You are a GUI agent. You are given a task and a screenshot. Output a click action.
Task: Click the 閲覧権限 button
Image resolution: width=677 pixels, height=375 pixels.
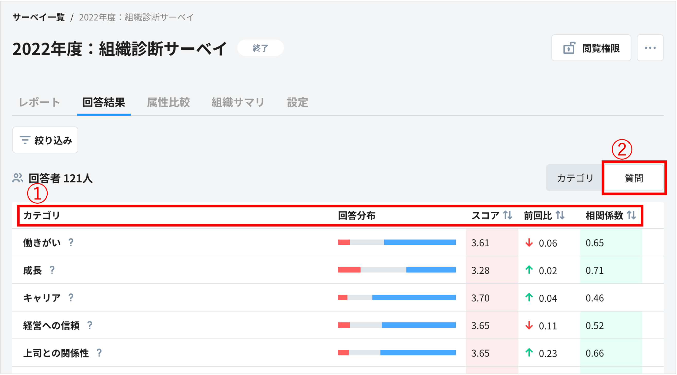[x=591, y=48]
